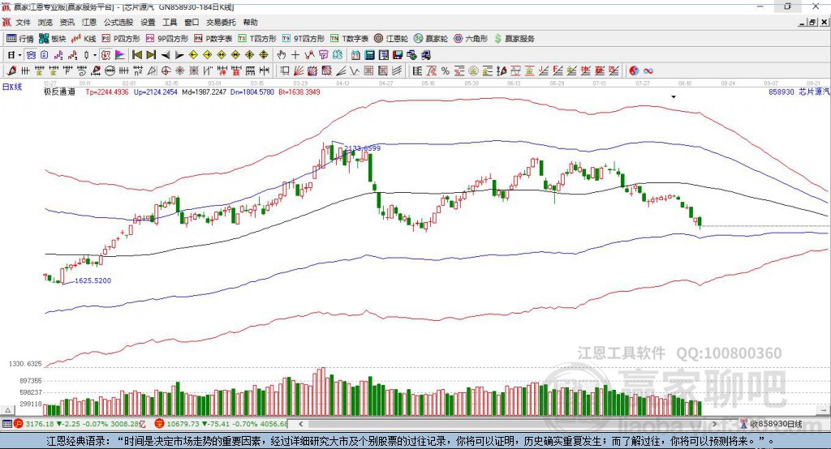Select the Gann fan lines tool
The height and width of the screenshot is (449, 831).
tap(298, 71)
